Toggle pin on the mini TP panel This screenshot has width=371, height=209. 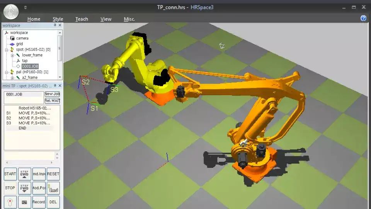(x=55, y=86)
